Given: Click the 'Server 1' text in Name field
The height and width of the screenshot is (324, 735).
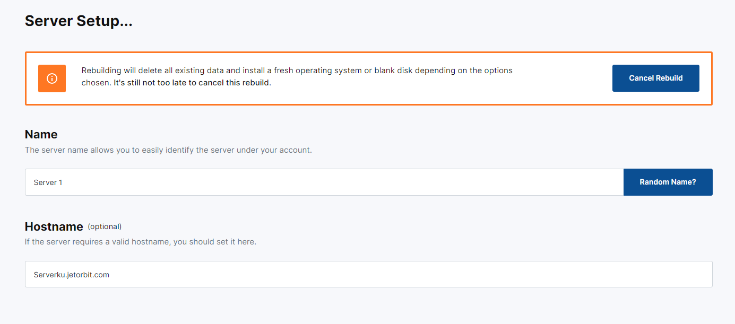Looking at the screenshot, I should click(x=48, y=182).
